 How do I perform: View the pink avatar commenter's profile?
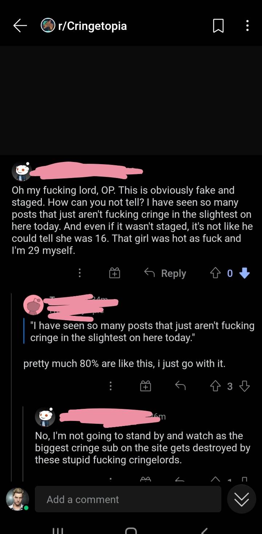click(x=33, y=305)
